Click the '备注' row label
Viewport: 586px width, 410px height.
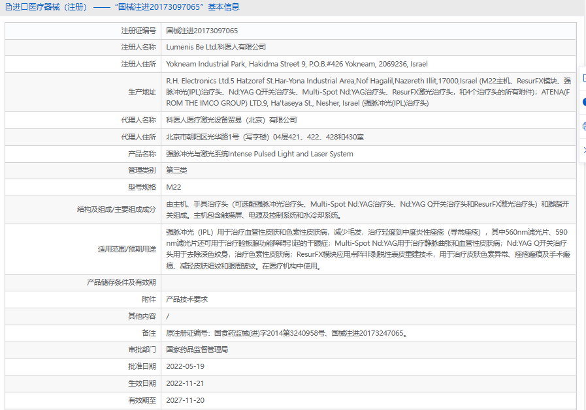click(x=149, y=333)
